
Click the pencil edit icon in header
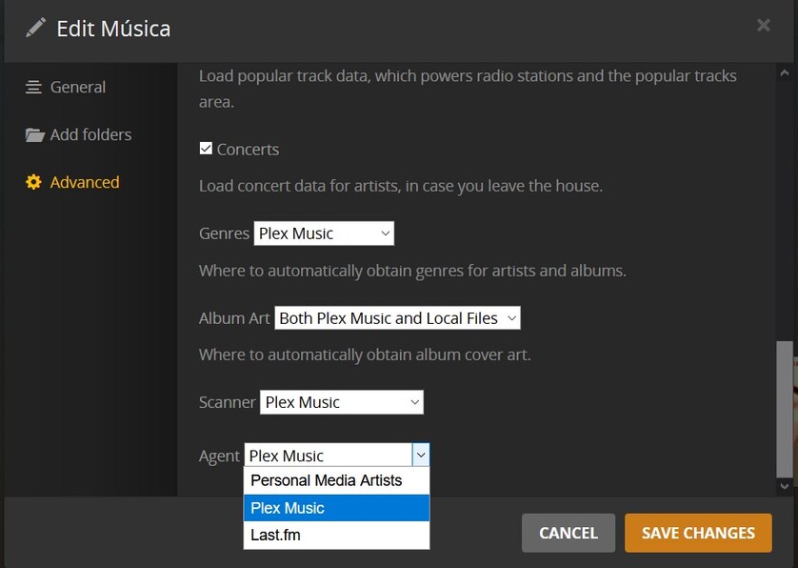35,28
